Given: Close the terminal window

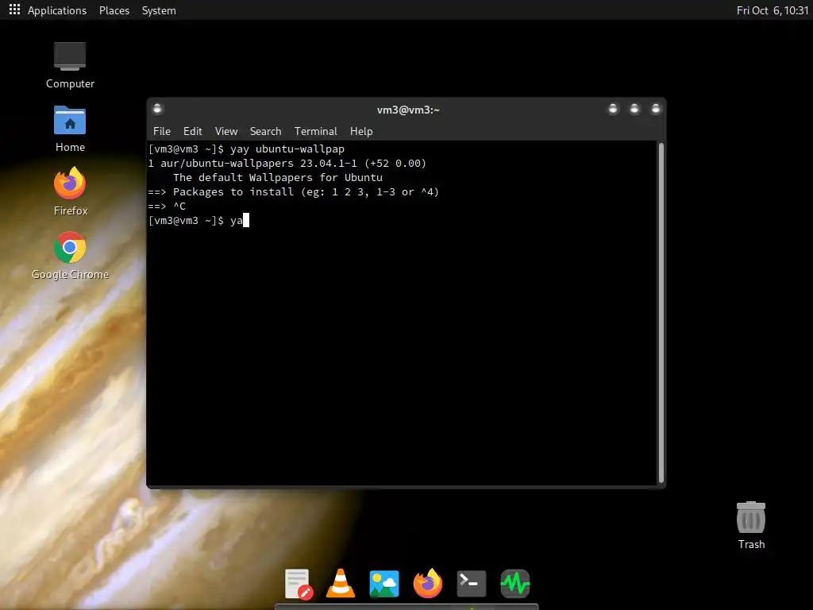Looking at the screenshot, I should [x=655, y=109].
